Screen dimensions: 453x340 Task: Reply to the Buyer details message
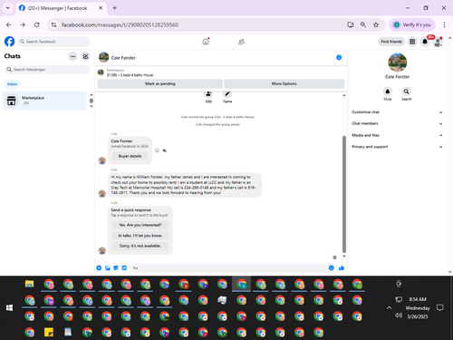(165, 151)
